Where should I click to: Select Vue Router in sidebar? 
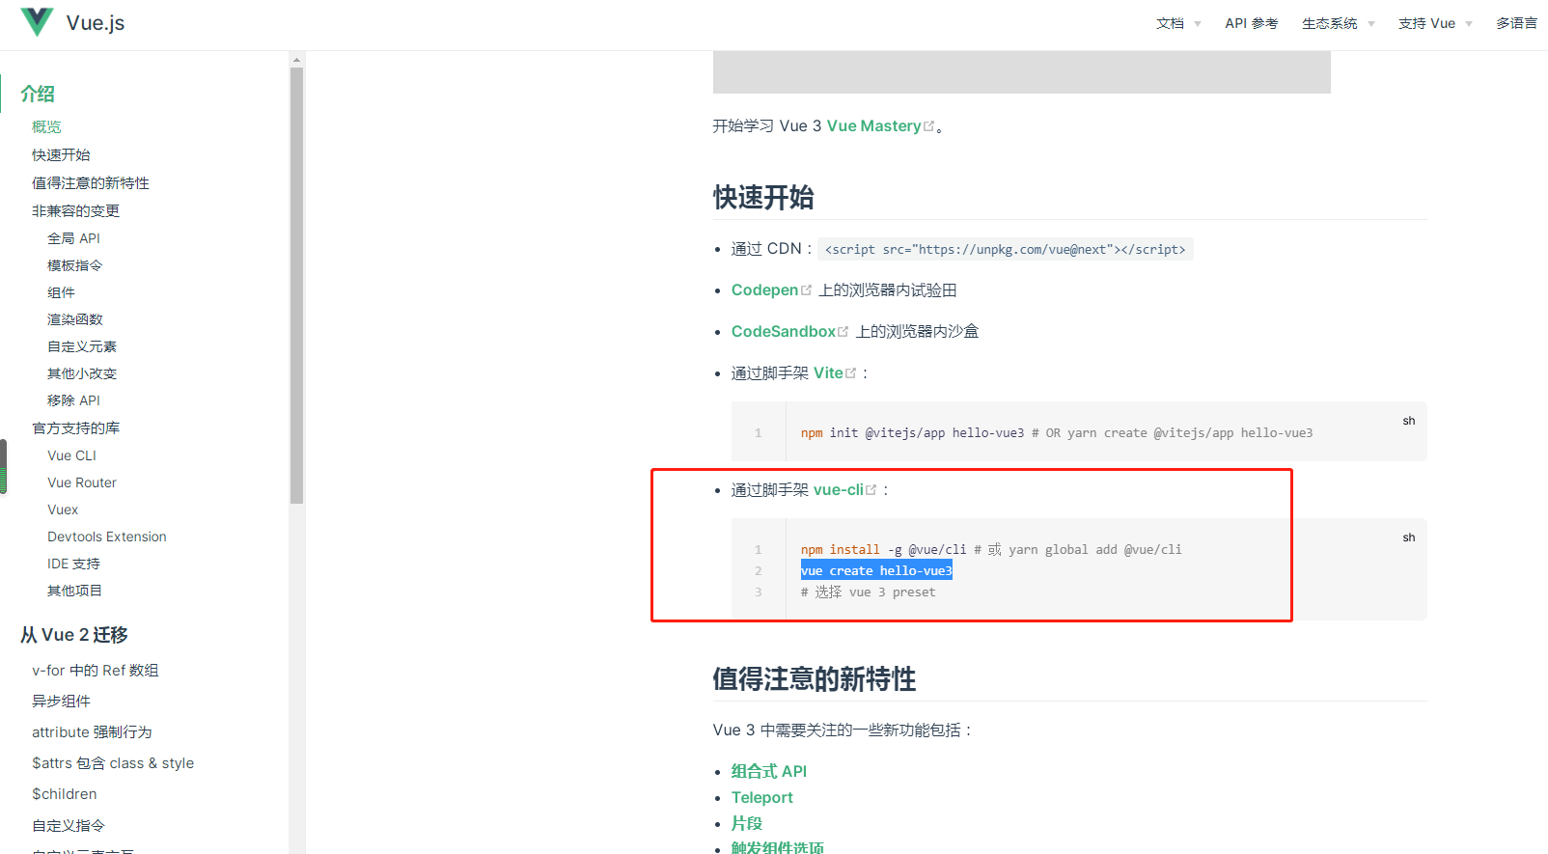82,482
